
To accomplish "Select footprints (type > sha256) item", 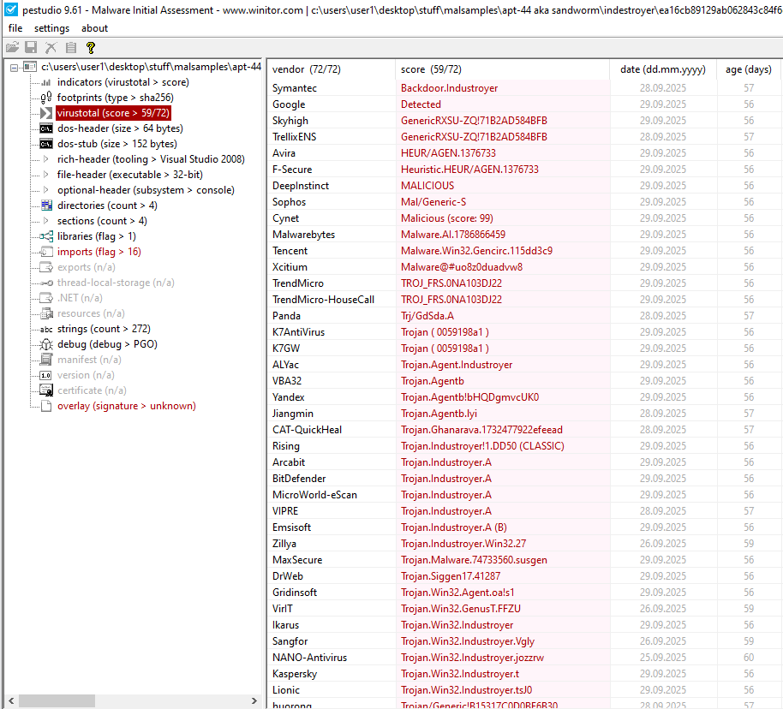I will coord(116,98).
